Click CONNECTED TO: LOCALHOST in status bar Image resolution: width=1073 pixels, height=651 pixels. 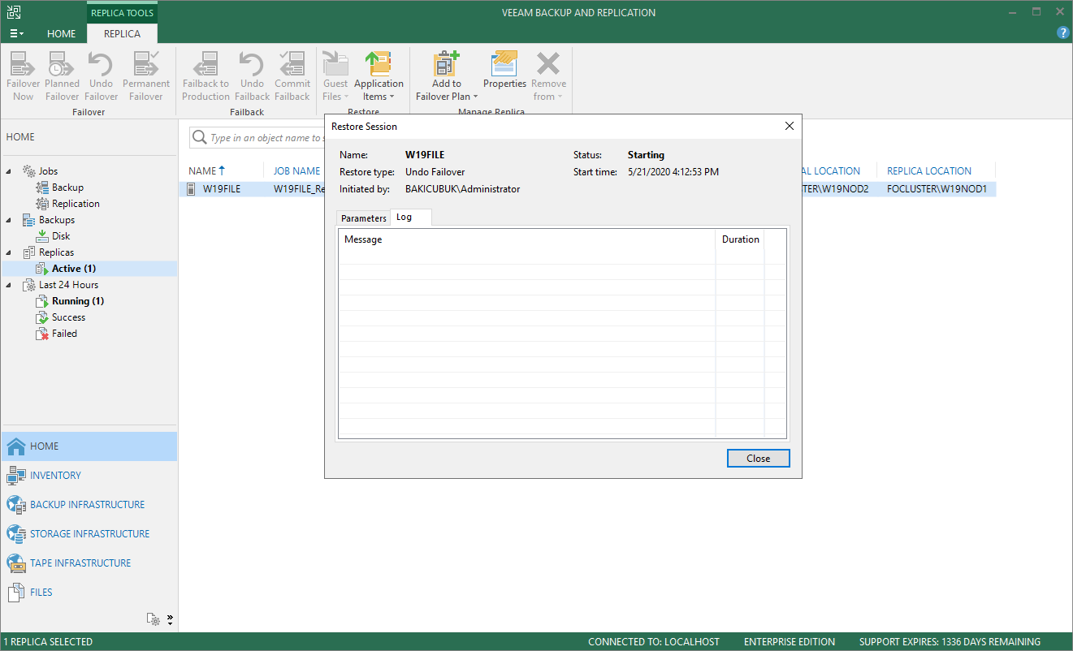click(x=654, y=642)
